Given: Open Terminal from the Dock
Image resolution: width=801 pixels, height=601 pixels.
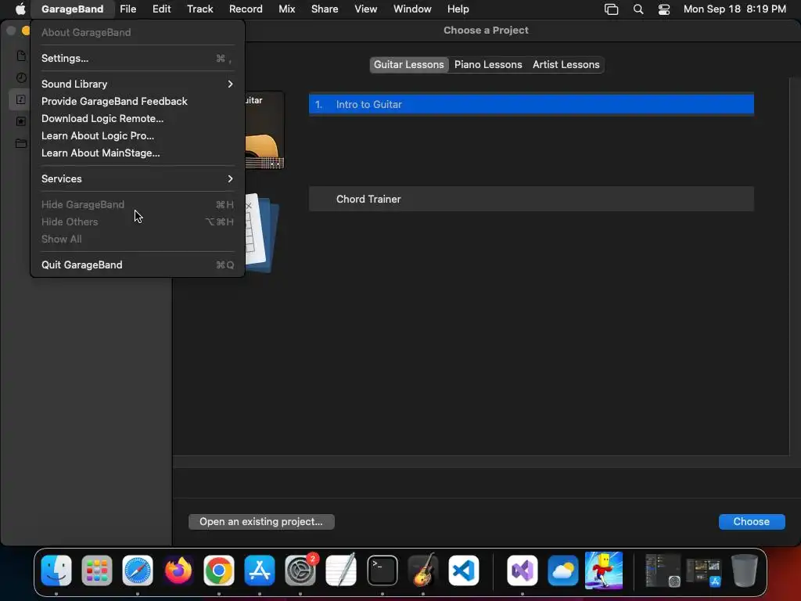Looking at the screenshot, I should pos(382,570).
